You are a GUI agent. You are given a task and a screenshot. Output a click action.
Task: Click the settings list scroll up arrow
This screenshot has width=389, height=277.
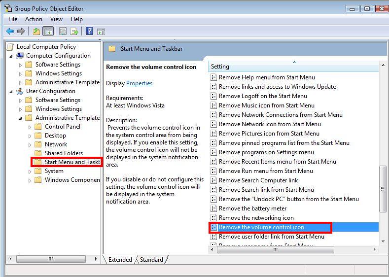(x=383, y=66)
